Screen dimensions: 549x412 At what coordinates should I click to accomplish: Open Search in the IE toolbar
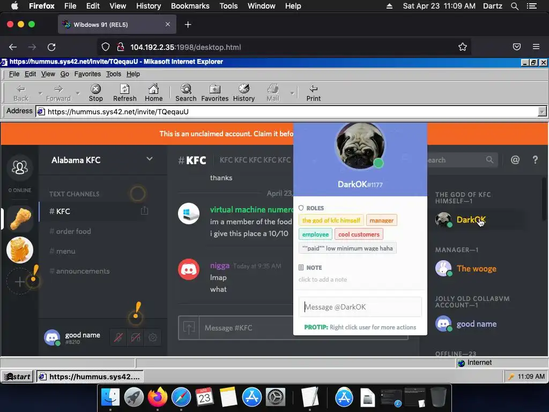click(186, 93)
